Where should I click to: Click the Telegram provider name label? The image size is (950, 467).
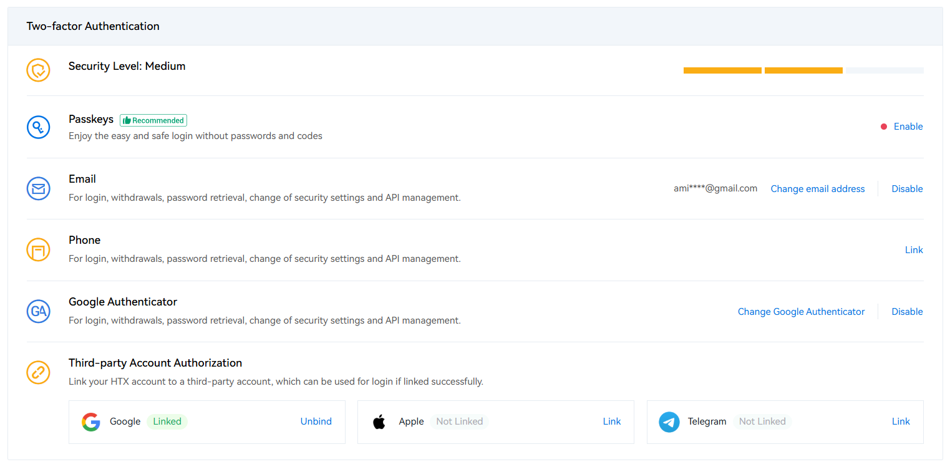click(707, 421)
